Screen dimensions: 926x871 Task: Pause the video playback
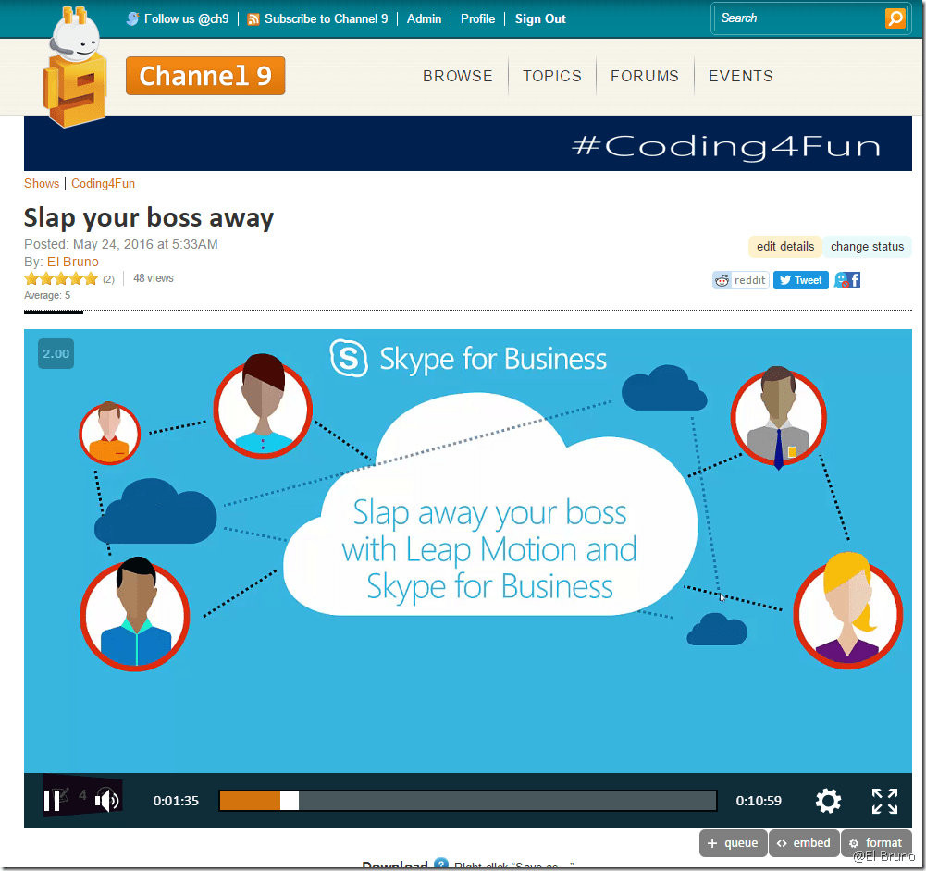tap(53, 801)
